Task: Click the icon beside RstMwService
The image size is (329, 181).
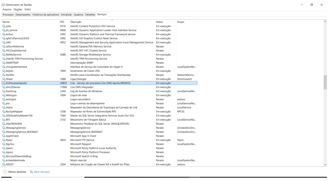Action: tap(4, 55)
